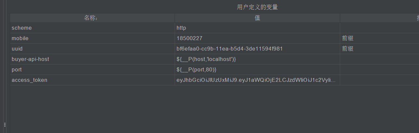The image size is (419, 133).
Task: Click the 用户定义的变量 panel title
Action: pyautogui.click(x=257, y=7)
